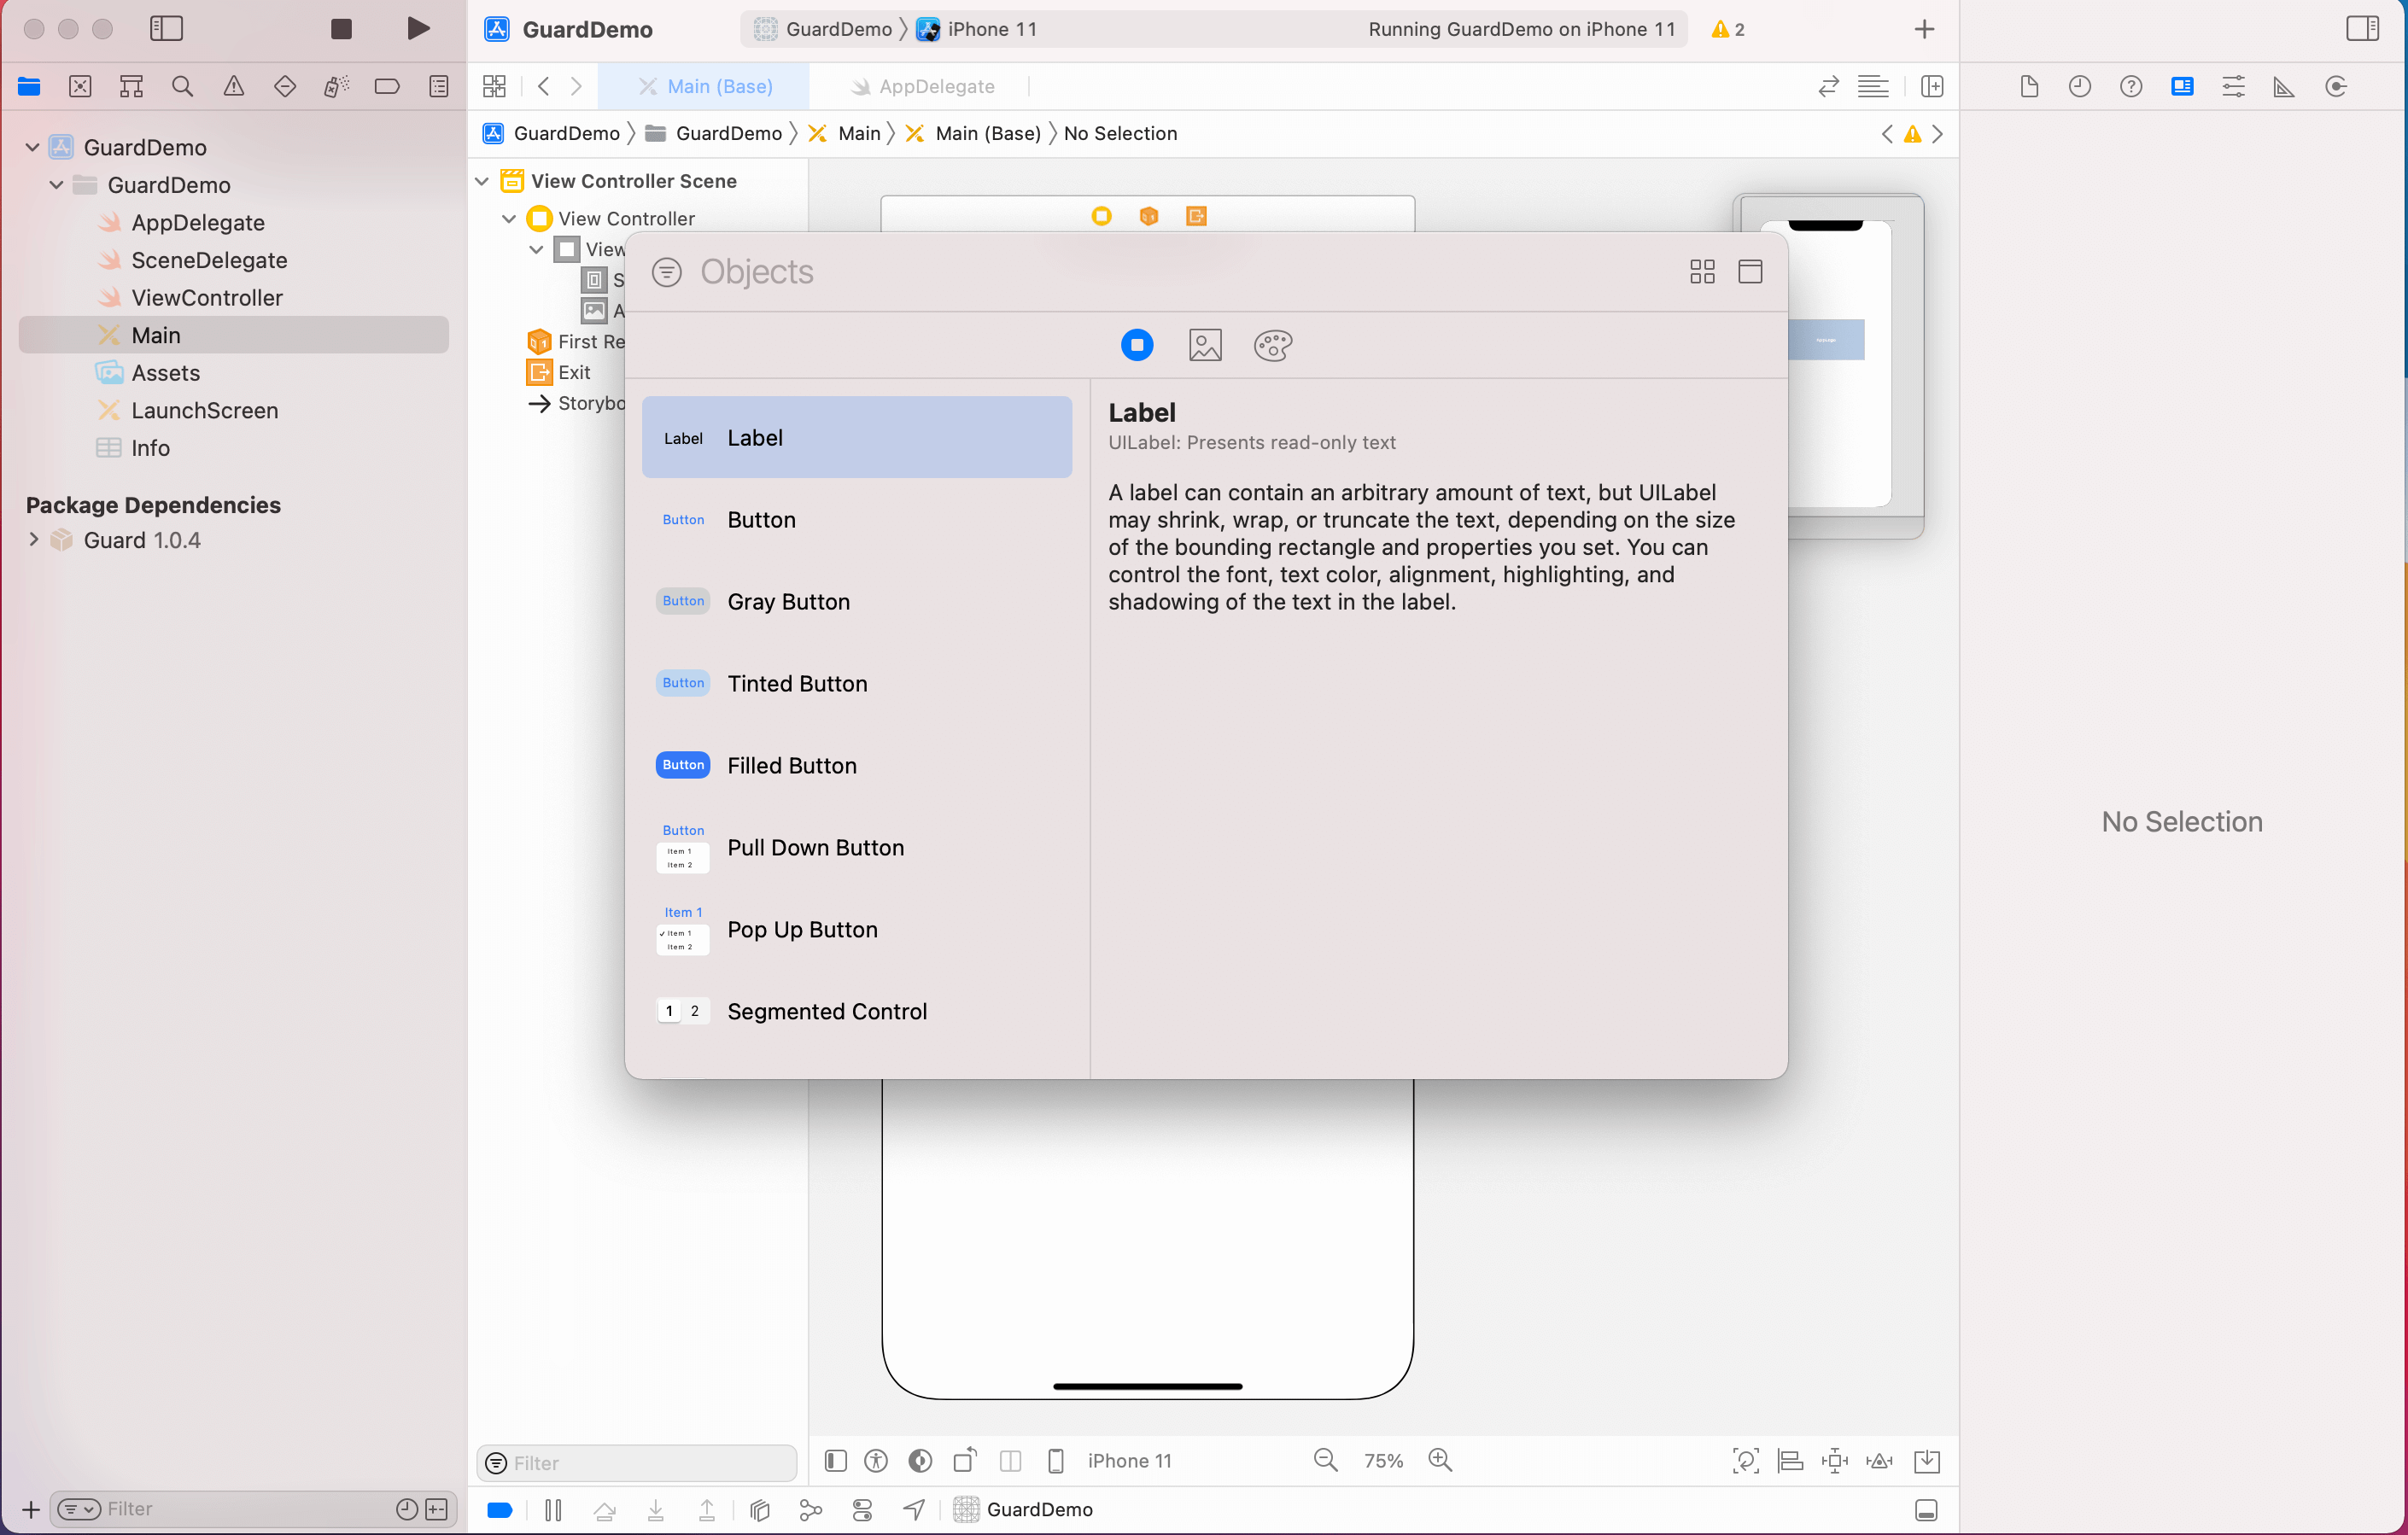Open ViewController file in navigator
The image size is (2408, 1535).
(206, 298)
